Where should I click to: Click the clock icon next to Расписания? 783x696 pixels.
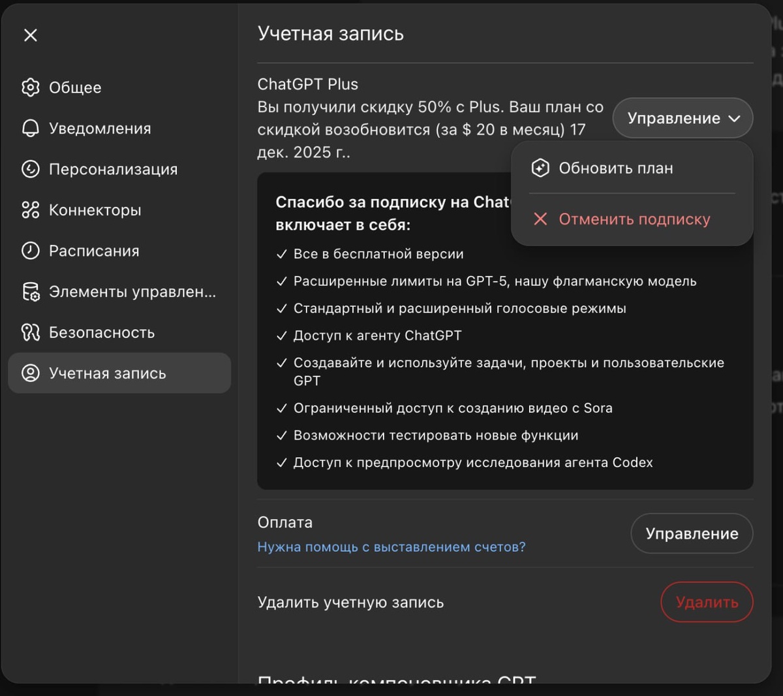coord(31,251)
